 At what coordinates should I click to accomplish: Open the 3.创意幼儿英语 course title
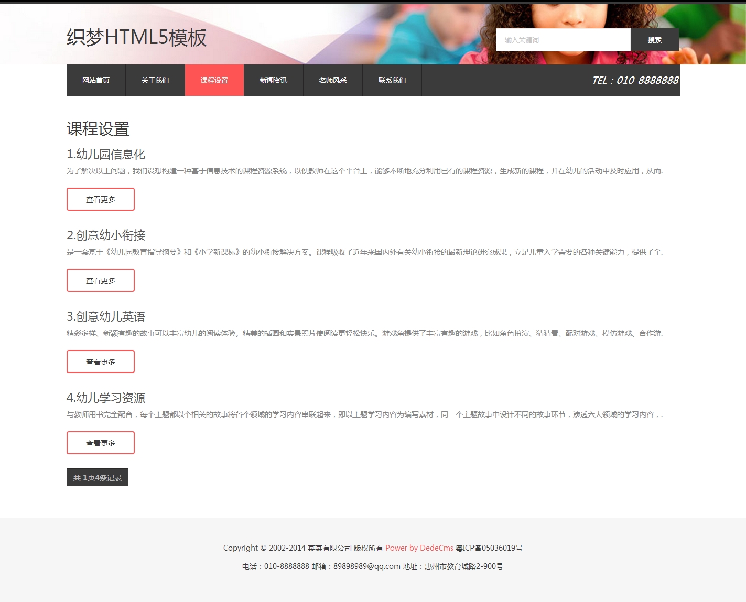point(106,316)
